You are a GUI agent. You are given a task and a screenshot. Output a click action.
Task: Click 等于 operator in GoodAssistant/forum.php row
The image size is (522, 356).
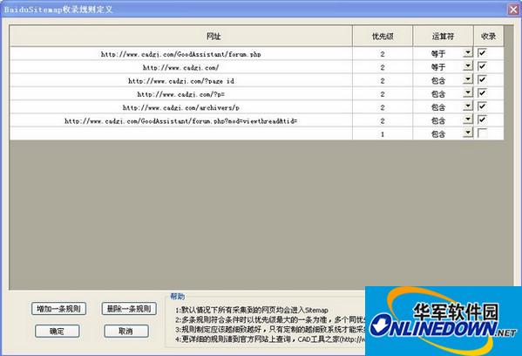coord(438,54)
